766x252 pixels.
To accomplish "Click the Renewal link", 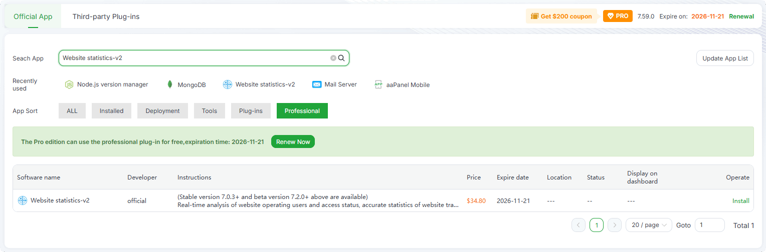I will [x=741, y=16].
